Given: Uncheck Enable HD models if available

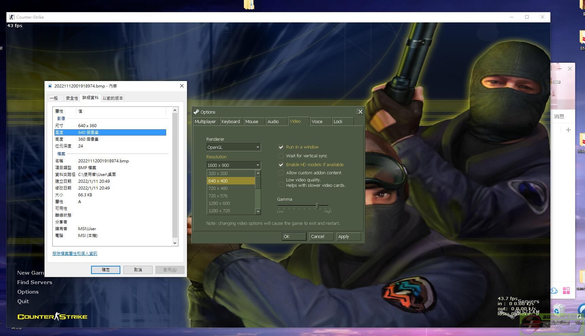Looking at the screenshot, I should tap(281, 164).
